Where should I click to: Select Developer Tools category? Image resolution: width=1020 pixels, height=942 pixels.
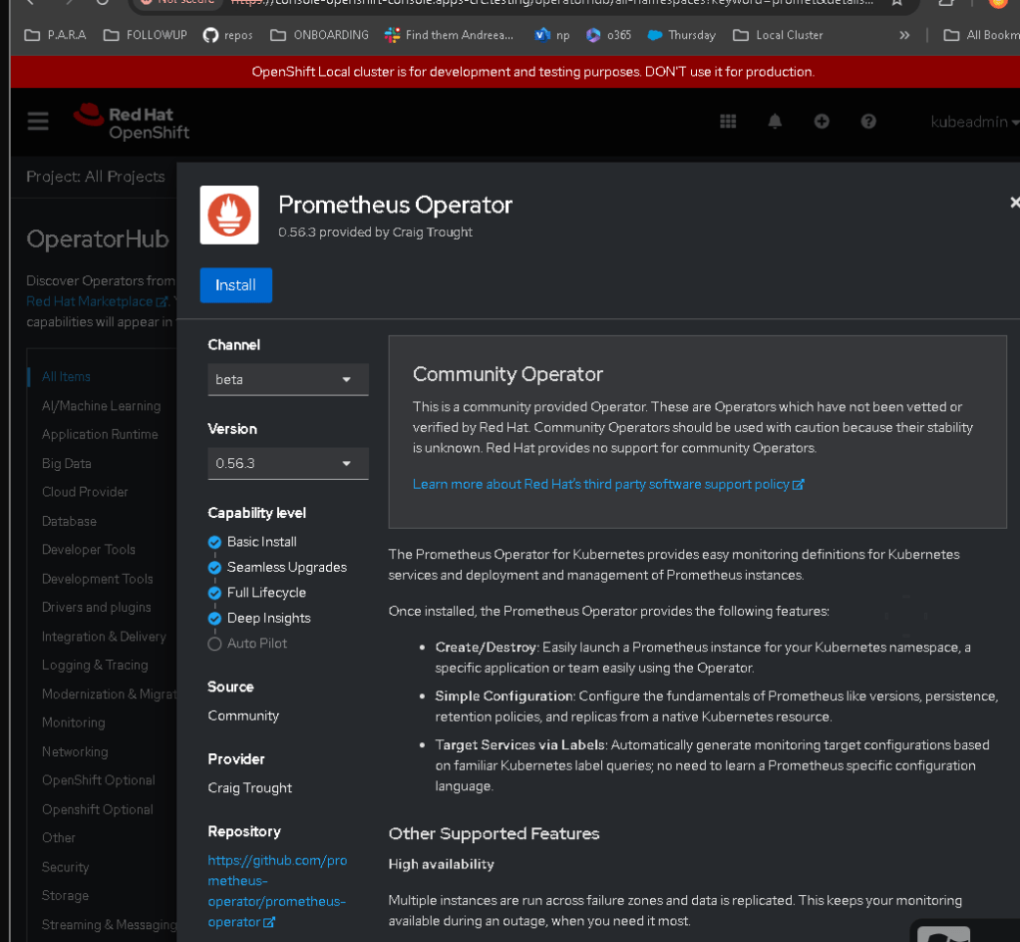89,550
